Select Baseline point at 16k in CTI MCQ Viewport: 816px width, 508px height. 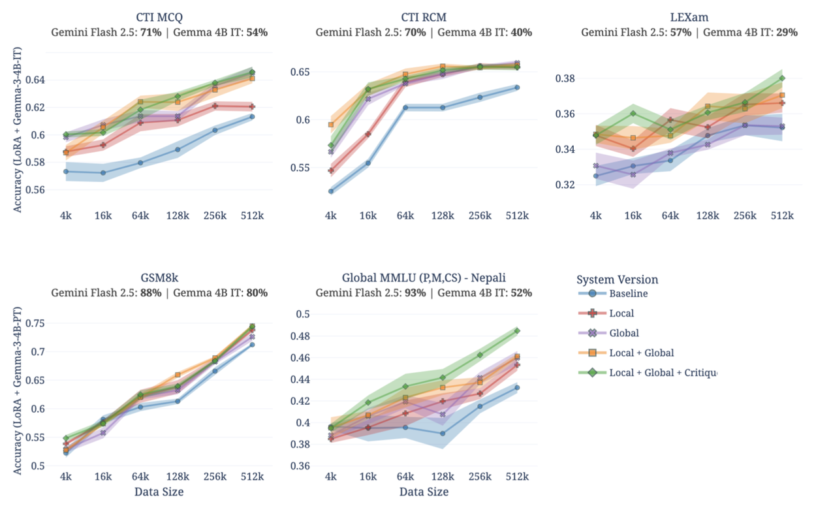103,173
